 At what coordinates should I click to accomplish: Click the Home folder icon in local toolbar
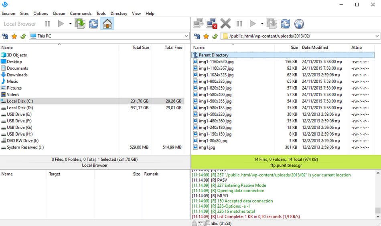click(107, 24)
